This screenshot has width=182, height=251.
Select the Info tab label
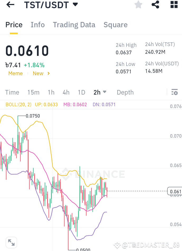point(38,25)
